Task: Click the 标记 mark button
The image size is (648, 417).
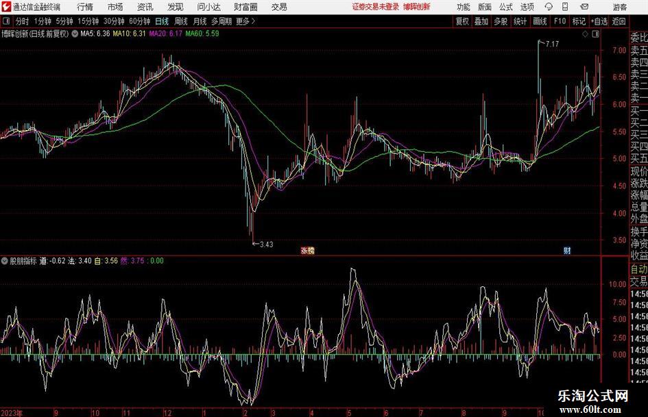Action: click(x=579, y=21)
